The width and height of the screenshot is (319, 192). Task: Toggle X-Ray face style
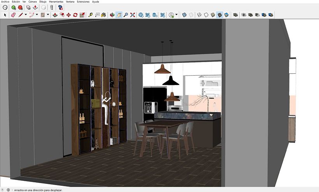[184, 15]
